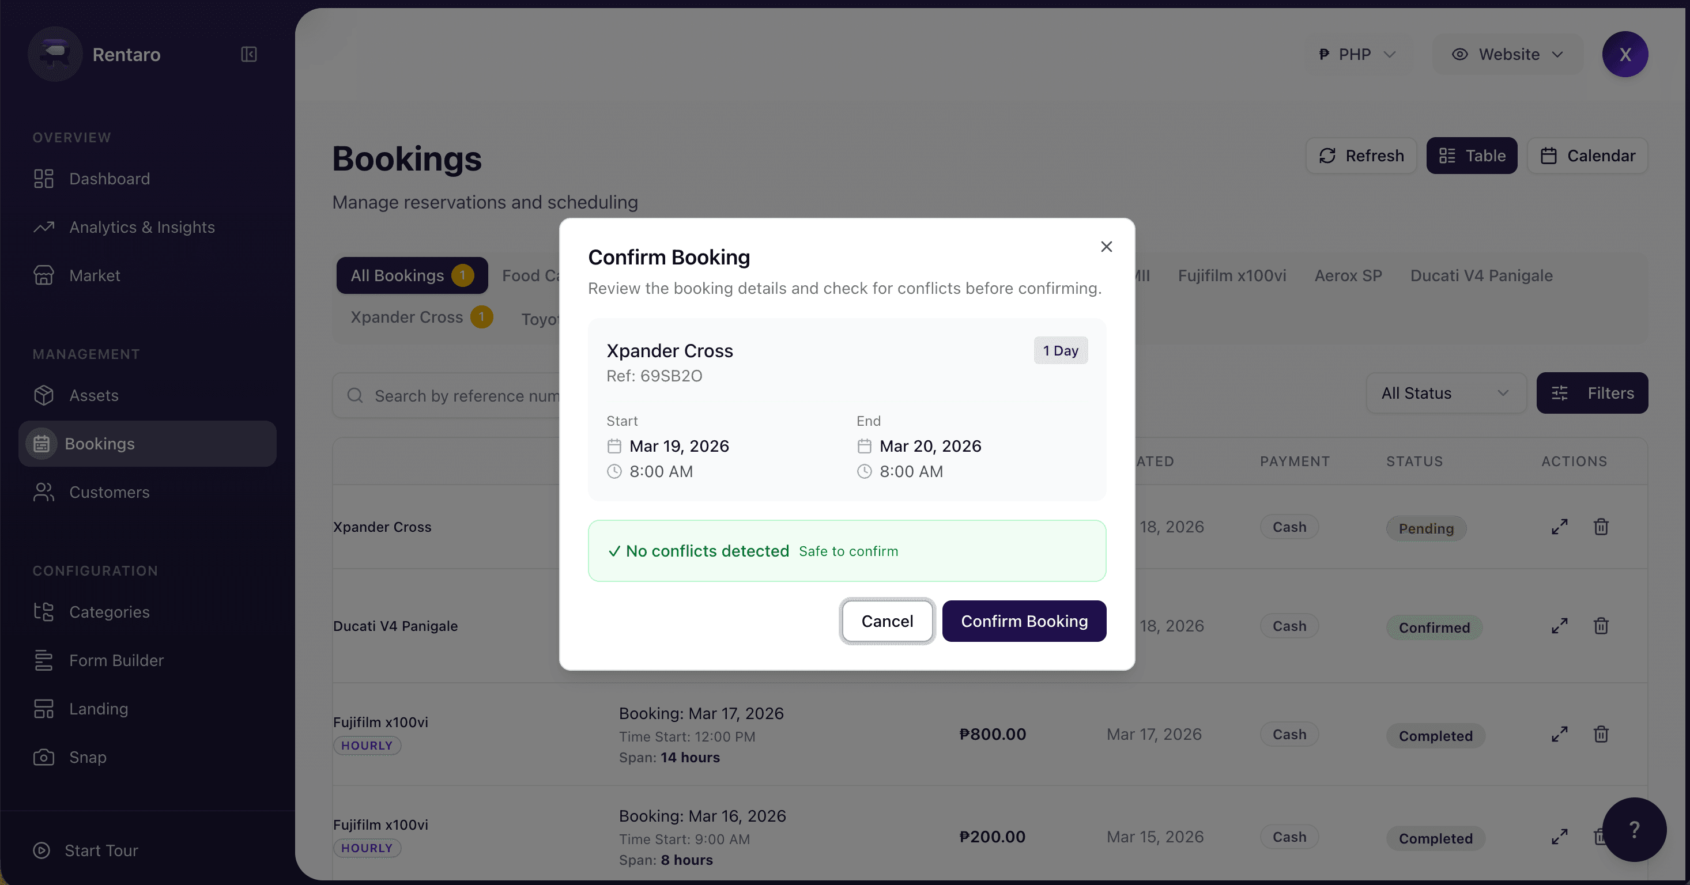This screenshot has width=1690, height=885.
Task: Switch to the Calendar view
Action: [x=1587, y=156]
